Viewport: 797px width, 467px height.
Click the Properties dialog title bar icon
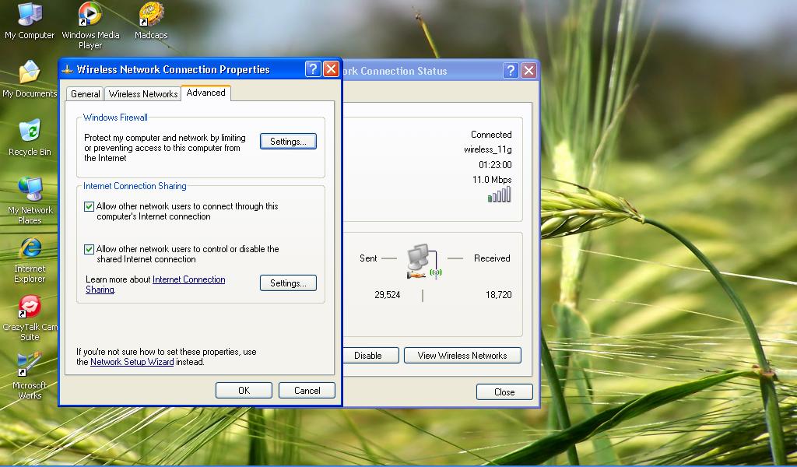68,69
